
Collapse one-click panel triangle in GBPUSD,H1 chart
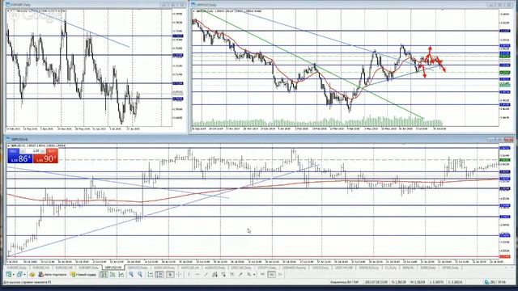tap(9, 145)
